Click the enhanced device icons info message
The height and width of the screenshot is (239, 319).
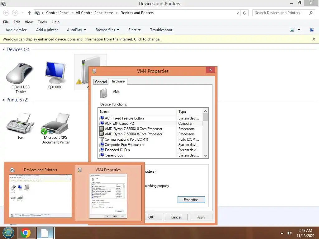tap(82, 39)
